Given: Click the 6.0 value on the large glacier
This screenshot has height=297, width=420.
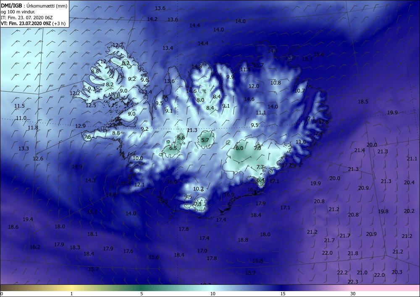Looking at the screenshot, I should click(239, 148).
